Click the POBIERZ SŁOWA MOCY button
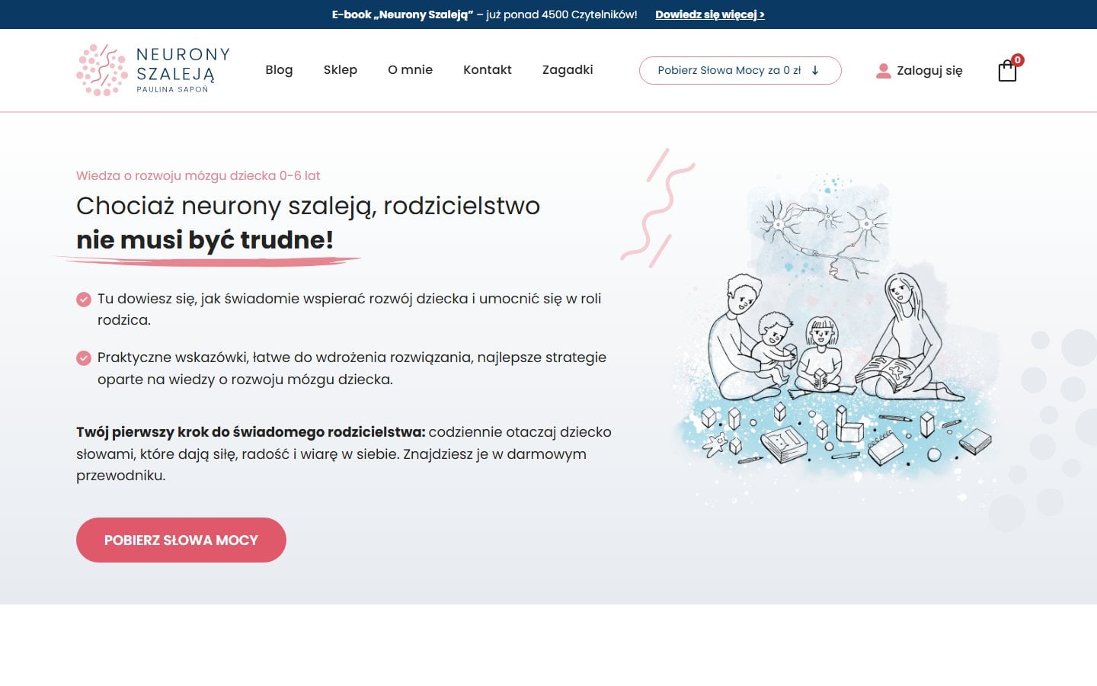1097x686 pixels. [181, 540]
